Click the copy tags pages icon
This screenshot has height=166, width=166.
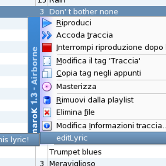tap(47, 73)
